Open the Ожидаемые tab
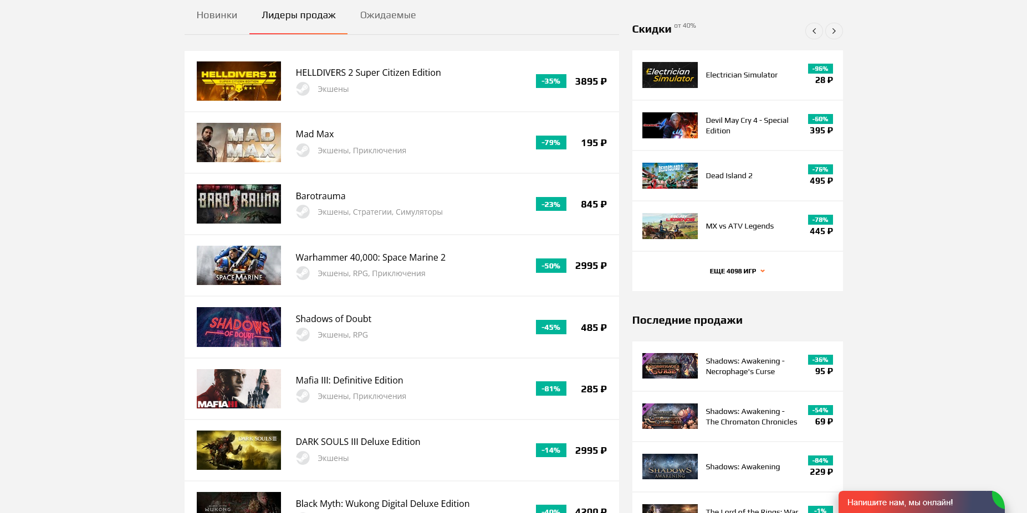1027x513 pixels. 388,15
